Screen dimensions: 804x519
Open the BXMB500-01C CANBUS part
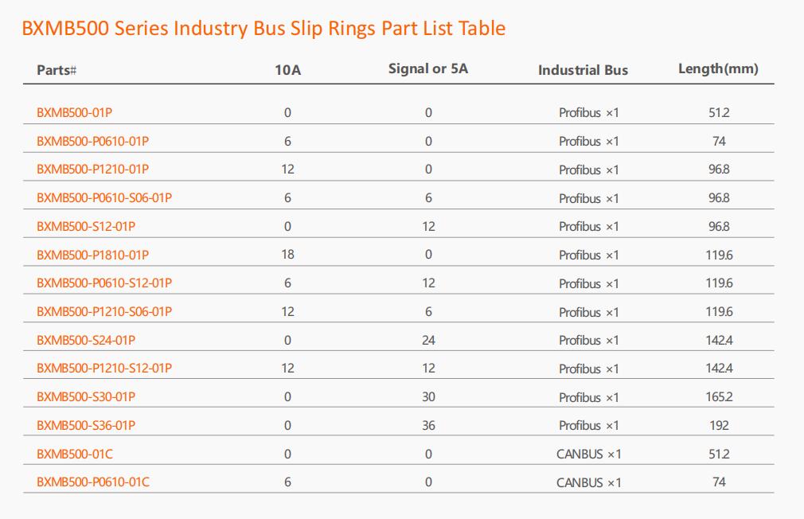point(75,454)
